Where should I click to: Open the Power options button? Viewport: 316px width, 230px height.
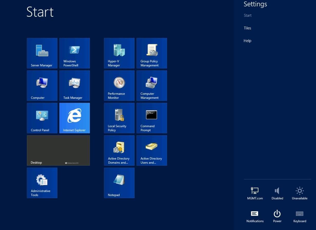[x=277, y=216]
